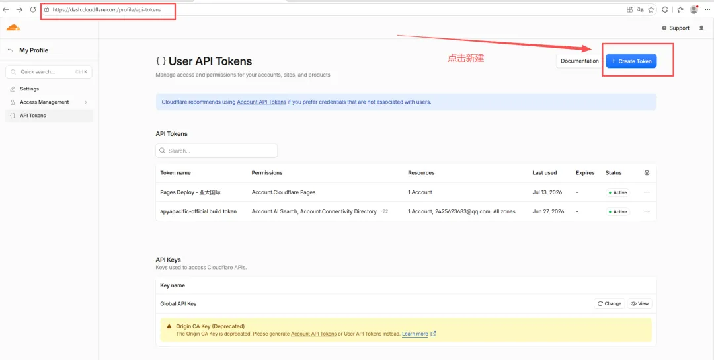Click the translate page icon
The image size is (714, 360).
click(x=641, y=9)
